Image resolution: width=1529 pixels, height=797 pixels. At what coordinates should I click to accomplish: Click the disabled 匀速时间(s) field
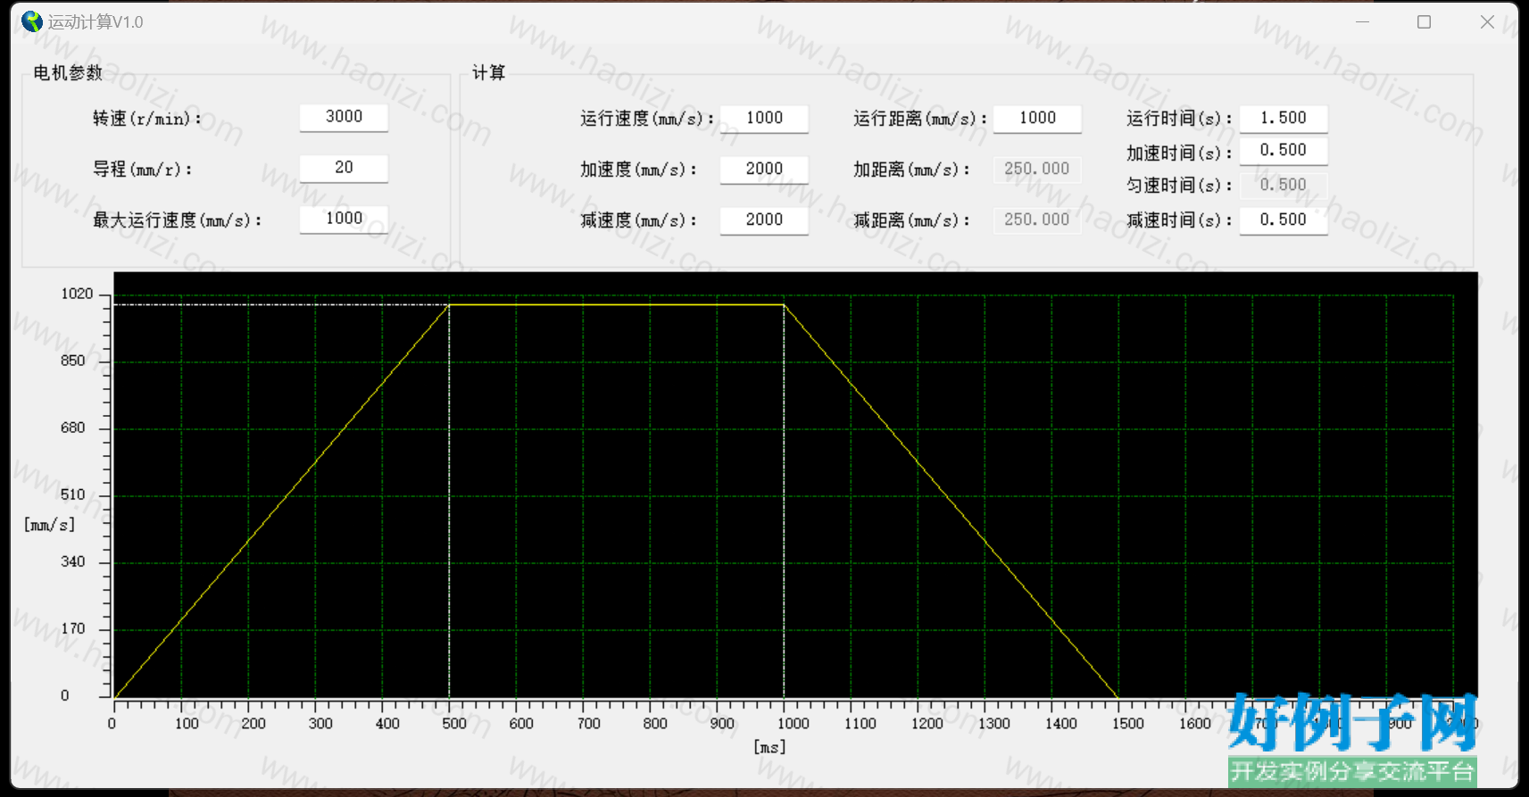pyautogui.click(x=1283, y=185)
